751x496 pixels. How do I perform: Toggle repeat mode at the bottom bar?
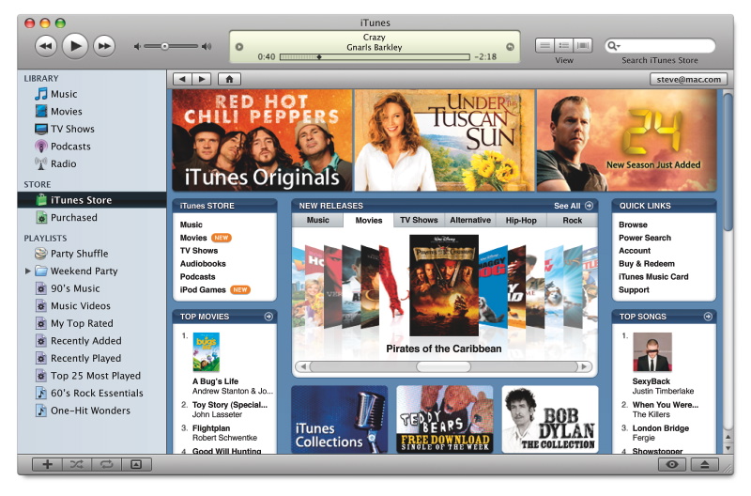(x=105, y=464)
